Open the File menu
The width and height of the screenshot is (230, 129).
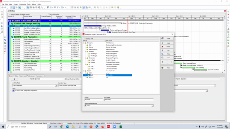tap(3, 4)
